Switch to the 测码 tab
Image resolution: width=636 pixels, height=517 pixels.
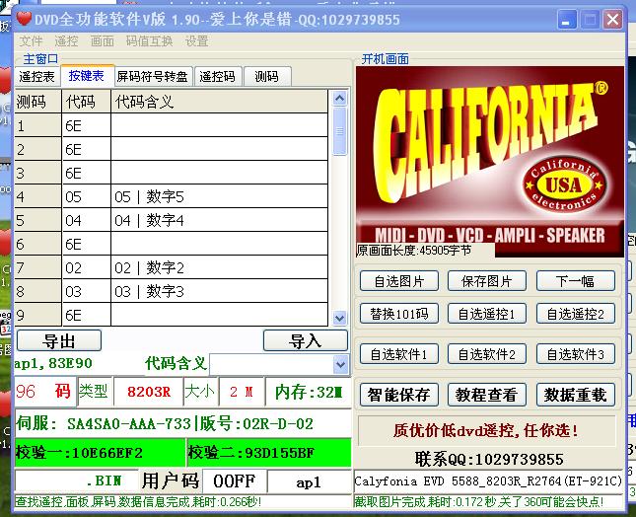pos(267,76)
